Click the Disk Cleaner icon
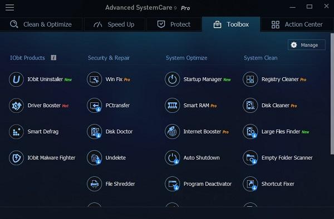This screenshot has height=219, width=334. 250,106
